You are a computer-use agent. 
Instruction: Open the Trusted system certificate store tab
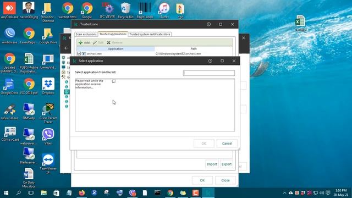point(150,34)
